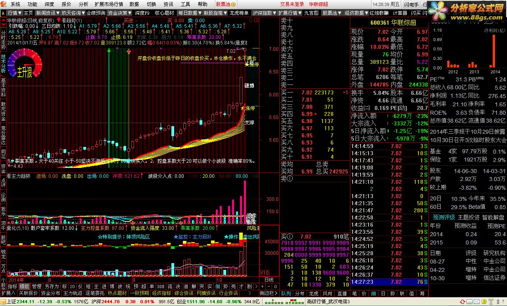This screenshot has height=306, width=507.
Task: Open the 主力轨迹 bottom tab
Action: (x=73, y=293)
